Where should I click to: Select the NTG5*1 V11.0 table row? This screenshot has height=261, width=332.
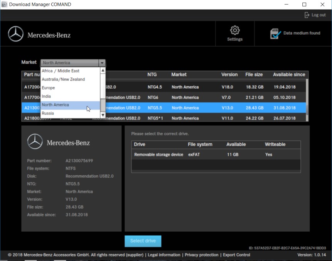(163, 118)
